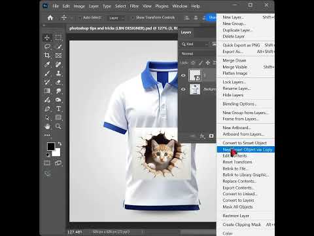The height and width of the screenshot is (236, 314).
Task: Click lock position icon in Layers panel
Action: click(x=208, y=63)
